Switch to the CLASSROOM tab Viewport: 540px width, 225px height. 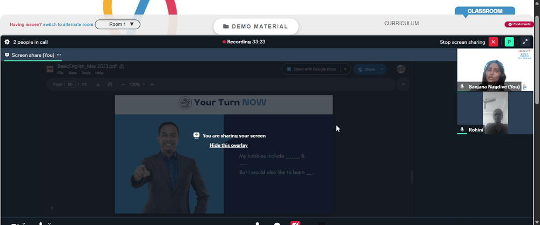point(484,11)
